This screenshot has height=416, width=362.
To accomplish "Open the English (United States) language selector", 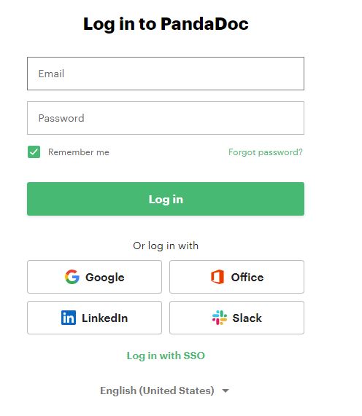I will [x=164, y=391].
